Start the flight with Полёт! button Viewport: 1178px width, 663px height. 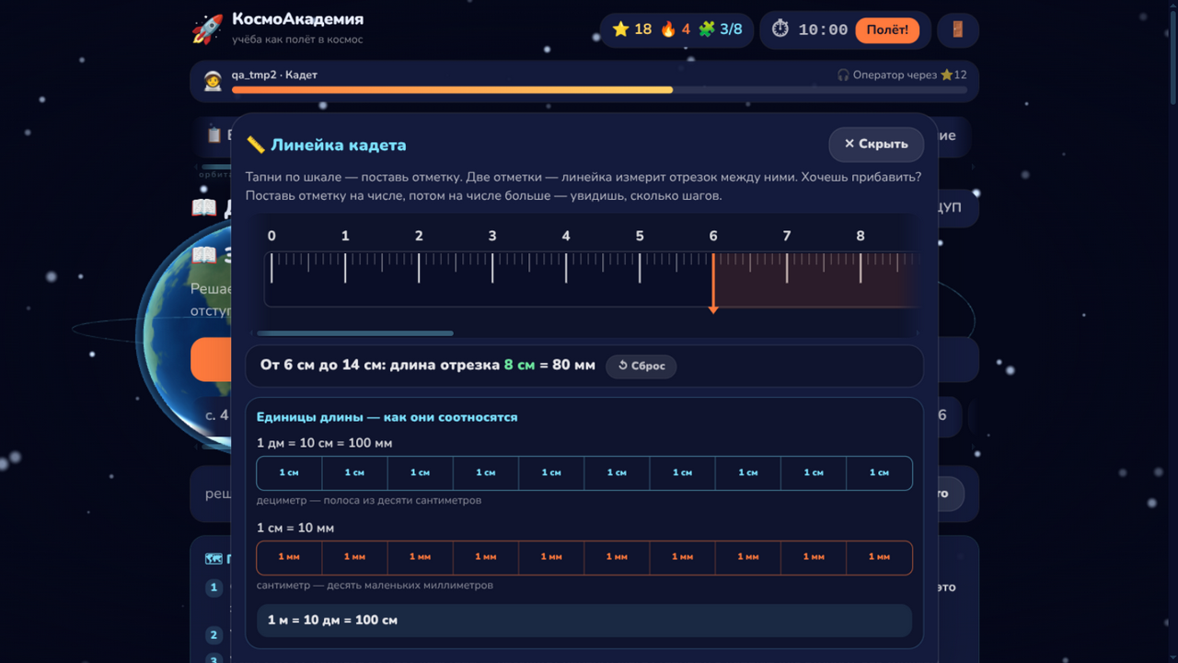coord(887,29)
